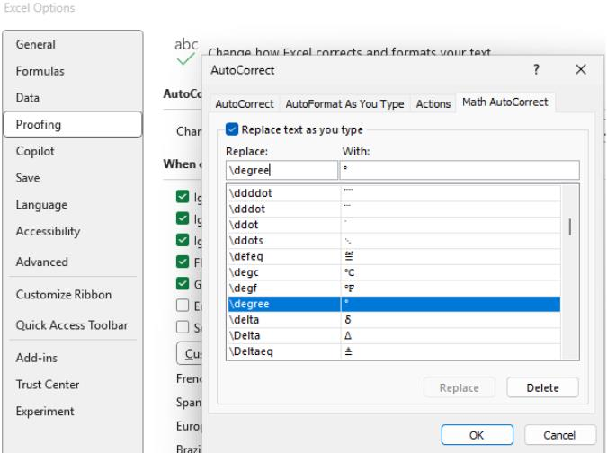The width and height of the screenshot is (607, 453).
Task: Click the partially hidden Custom Dictionaries button
Action: tap(190, 353)
